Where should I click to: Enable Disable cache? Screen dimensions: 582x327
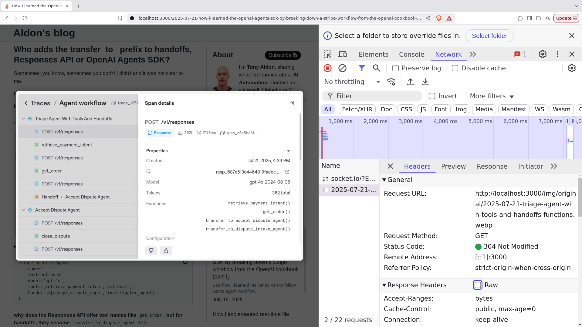pyautogui.click(x=455, y=68)
